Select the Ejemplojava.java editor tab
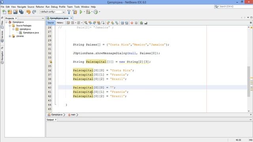Viewport: 253px width, 142px height. pos(59,18)
